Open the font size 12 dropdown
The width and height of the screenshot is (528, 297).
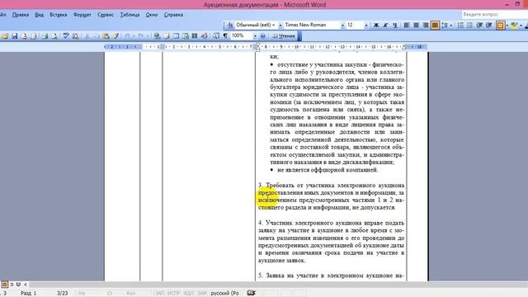tap(366, 26)
